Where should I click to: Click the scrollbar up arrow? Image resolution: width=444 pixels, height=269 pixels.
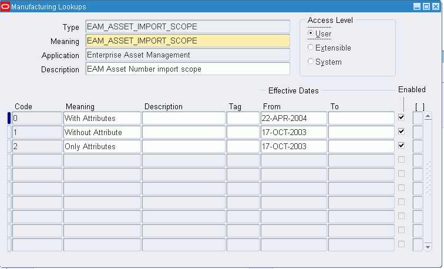click(428, 116)
